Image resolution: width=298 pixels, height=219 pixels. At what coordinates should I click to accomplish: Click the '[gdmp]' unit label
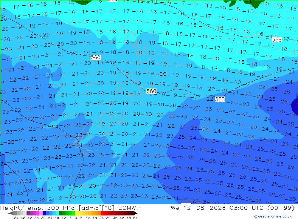coord(90,208)
